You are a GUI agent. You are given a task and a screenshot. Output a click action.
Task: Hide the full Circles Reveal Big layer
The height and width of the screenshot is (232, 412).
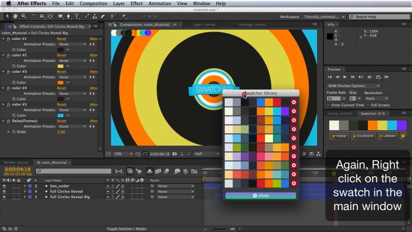click(x=4, y=197)
